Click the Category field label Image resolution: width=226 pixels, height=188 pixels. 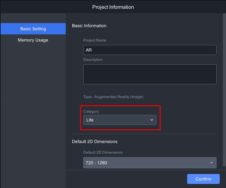[x=91, y=111]
